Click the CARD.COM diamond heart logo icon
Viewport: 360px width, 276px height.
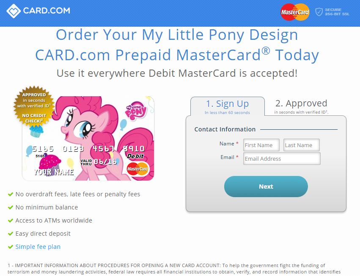click(14, 11)
